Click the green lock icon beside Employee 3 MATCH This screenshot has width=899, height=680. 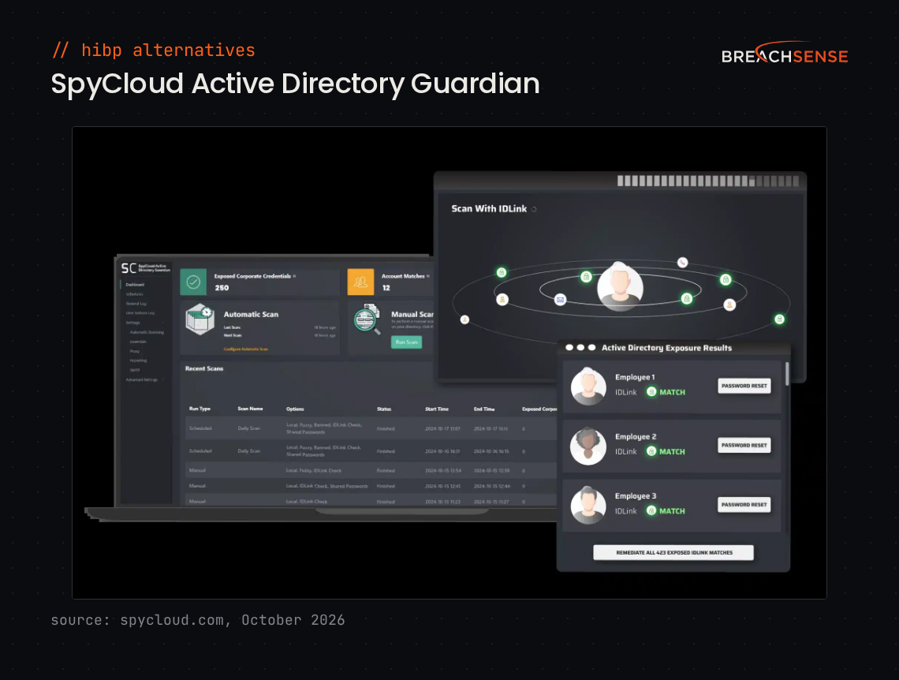pos(651,511)
